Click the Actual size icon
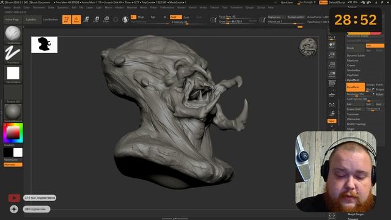Image resolution: width=391 pixels, height=220 pixels. (332, 65)
